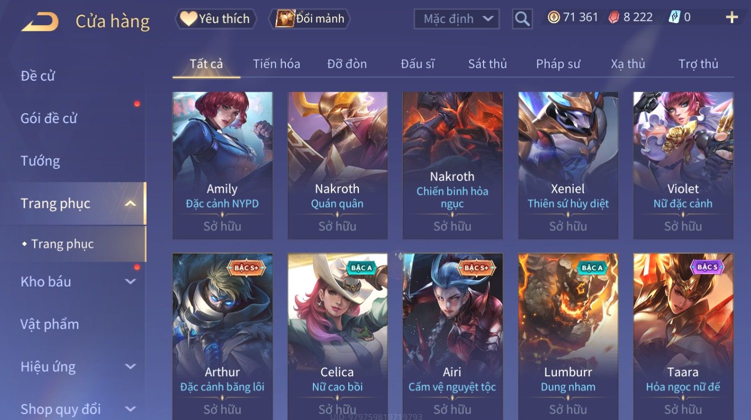Tap the golden back arrow icon

pos(40,21)
